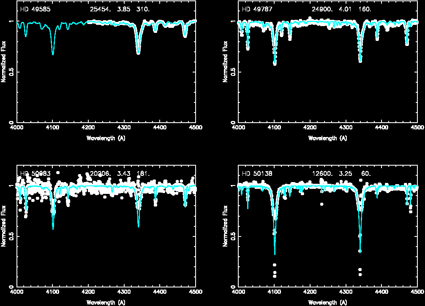Click the HD 50138 star label
This screenshot has height=306, width=425.
click(257, 174)
